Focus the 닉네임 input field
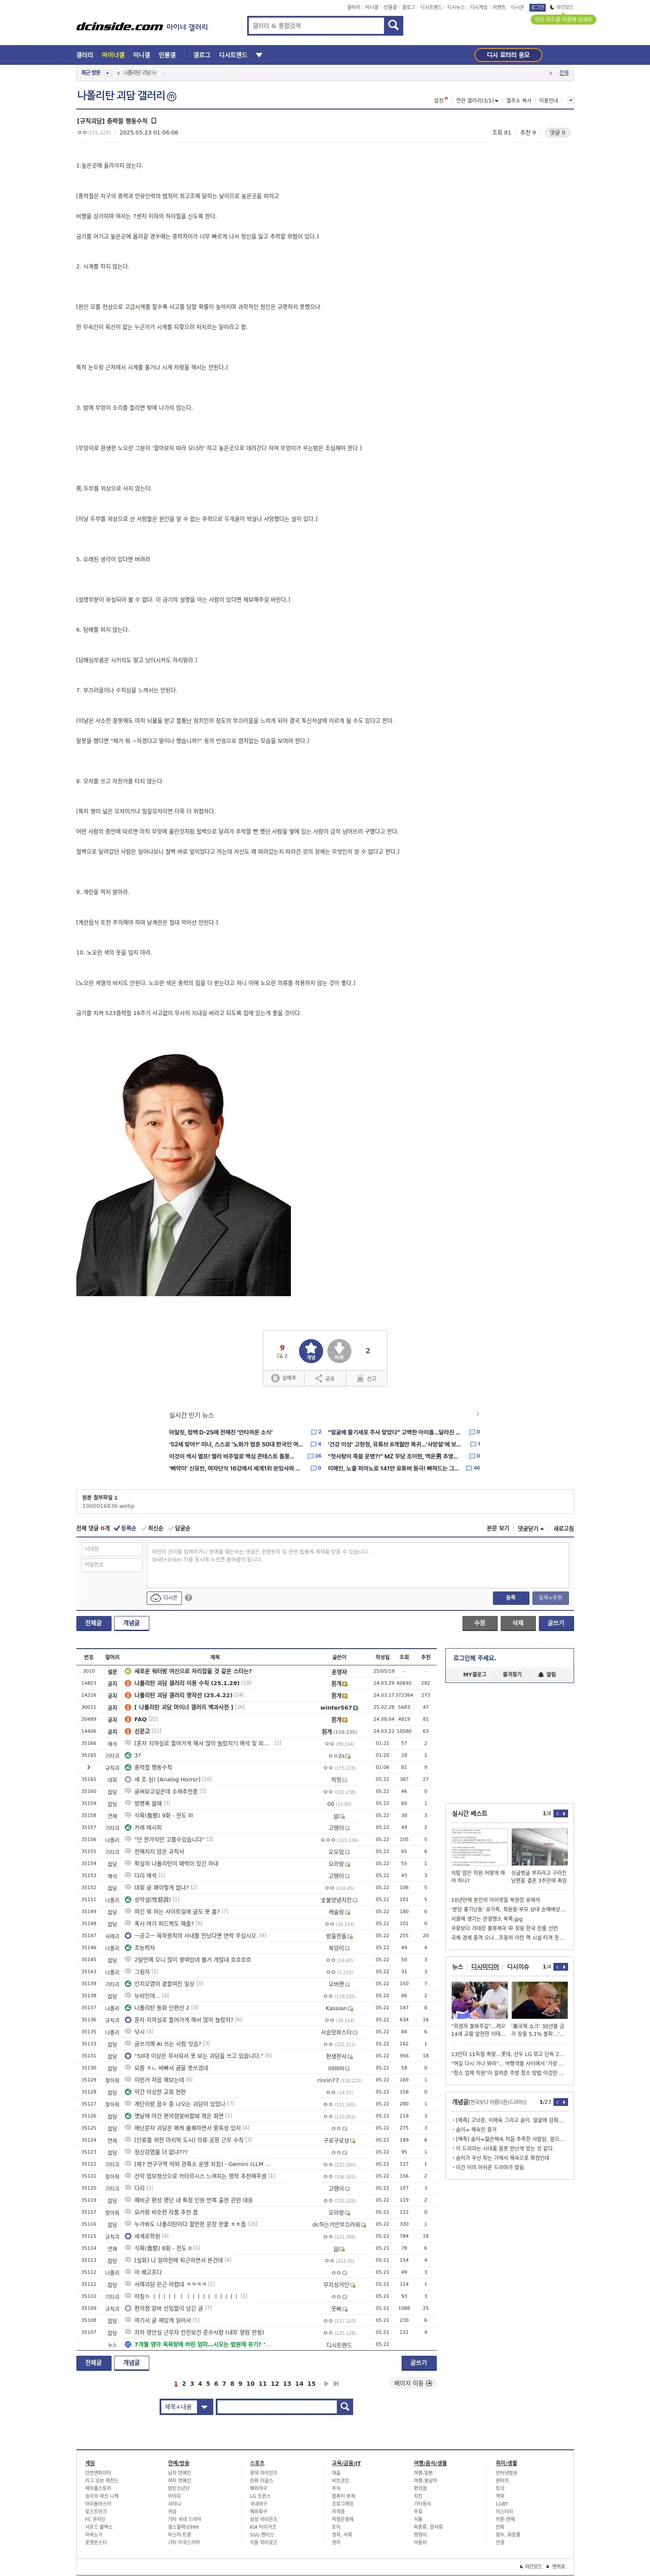The width and height of the screenshot is (650, 2576). [111, 1549]
